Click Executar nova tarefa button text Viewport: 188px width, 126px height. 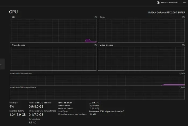tap(169, 2)
